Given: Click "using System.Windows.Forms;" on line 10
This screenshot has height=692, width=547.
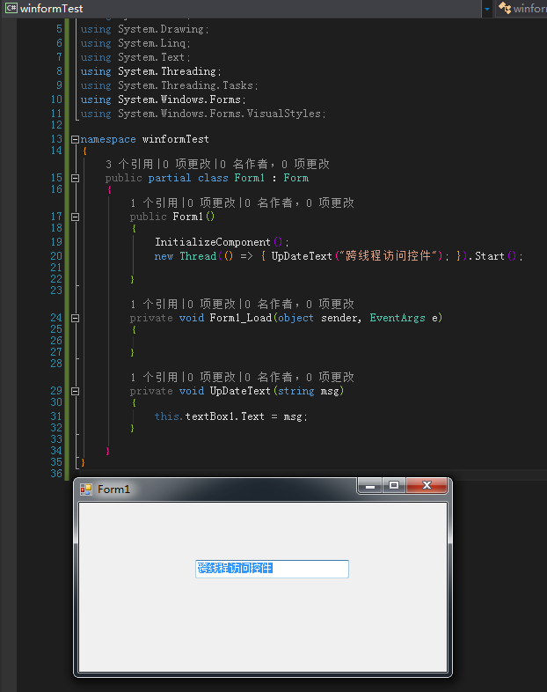Looking at the screenshot, I should (163, 99).
